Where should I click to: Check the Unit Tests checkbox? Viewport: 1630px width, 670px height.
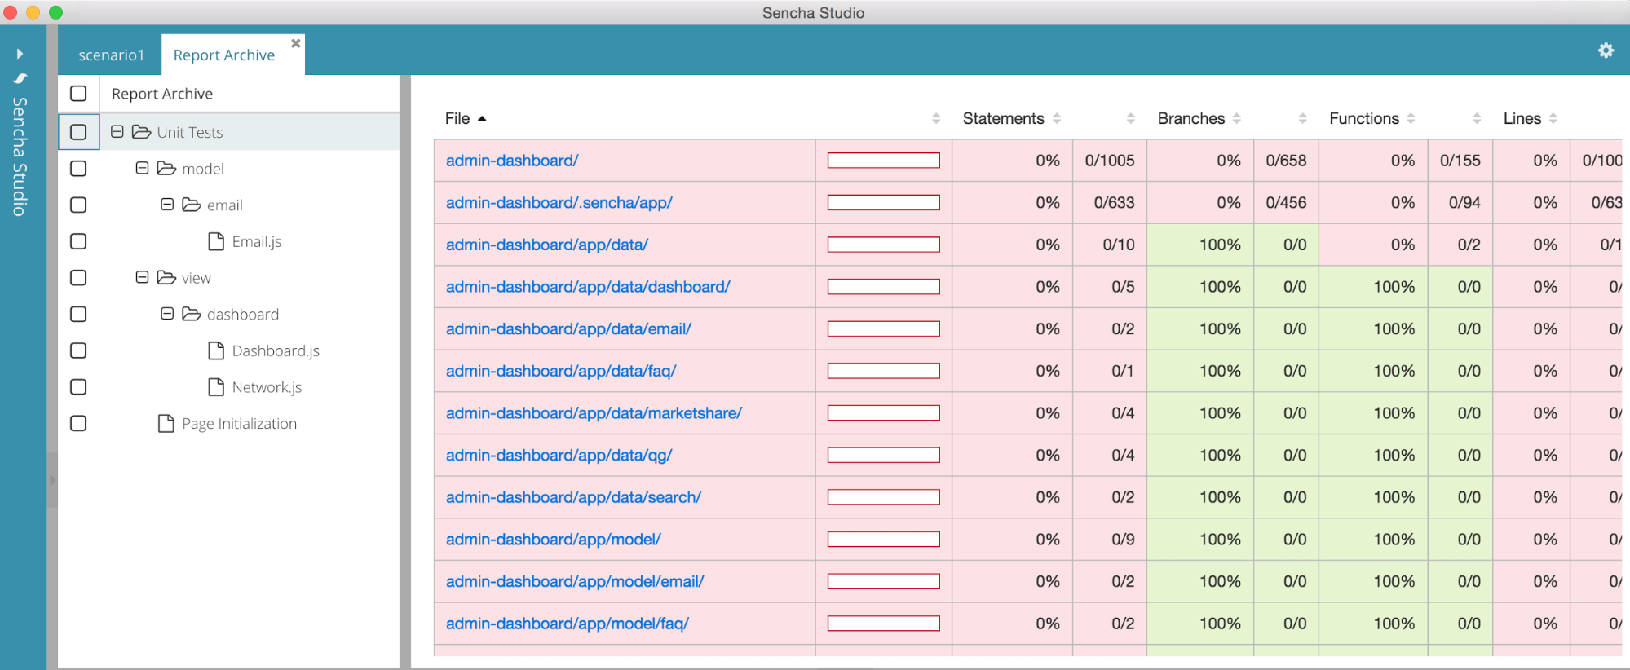[78, 132]
